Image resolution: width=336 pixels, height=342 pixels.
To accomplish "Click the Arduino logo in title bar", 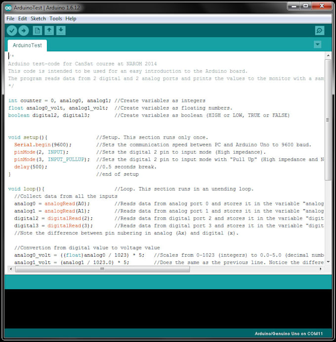I will [x=8, y=8].
